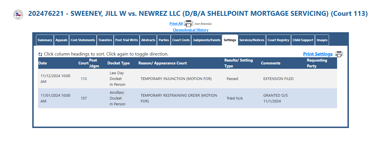Switch to the Judgments/Events tab
Image resolution: width=382 pixels, height=145 pixels.
207,40
